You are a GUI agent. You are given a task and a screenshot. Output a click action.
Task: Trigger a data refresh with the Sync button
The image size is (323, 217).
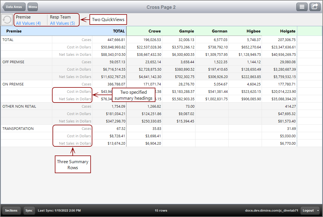pyautogui.click(x=29, y=210)
